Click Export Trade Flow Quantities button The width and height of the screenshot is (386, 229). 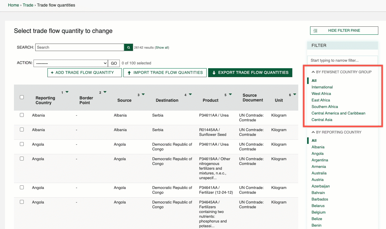pos(250,73)
